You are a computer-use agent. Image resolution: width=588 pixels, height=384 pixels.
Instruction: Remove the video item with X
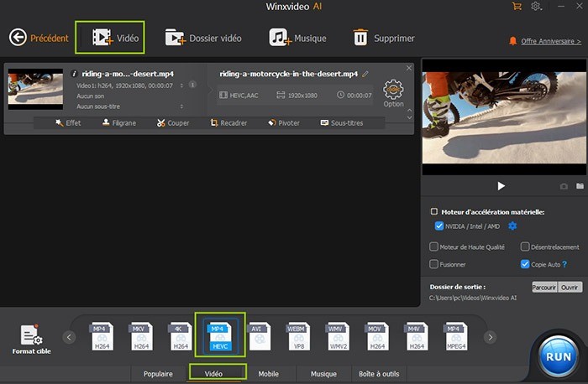pyautogui.click(x=409, y=68)
